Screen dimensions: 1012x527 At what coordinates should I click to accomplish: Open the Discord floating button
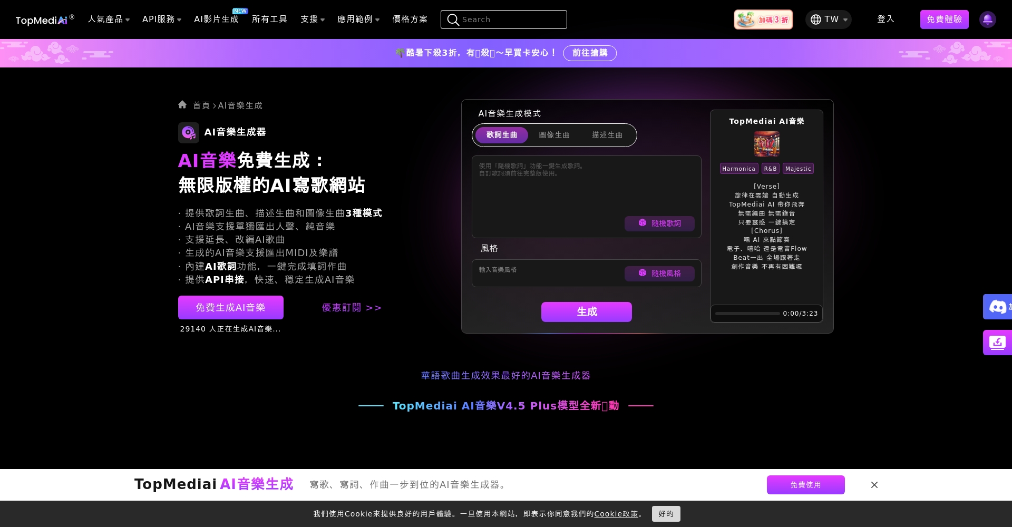click(x=997, y=307)
